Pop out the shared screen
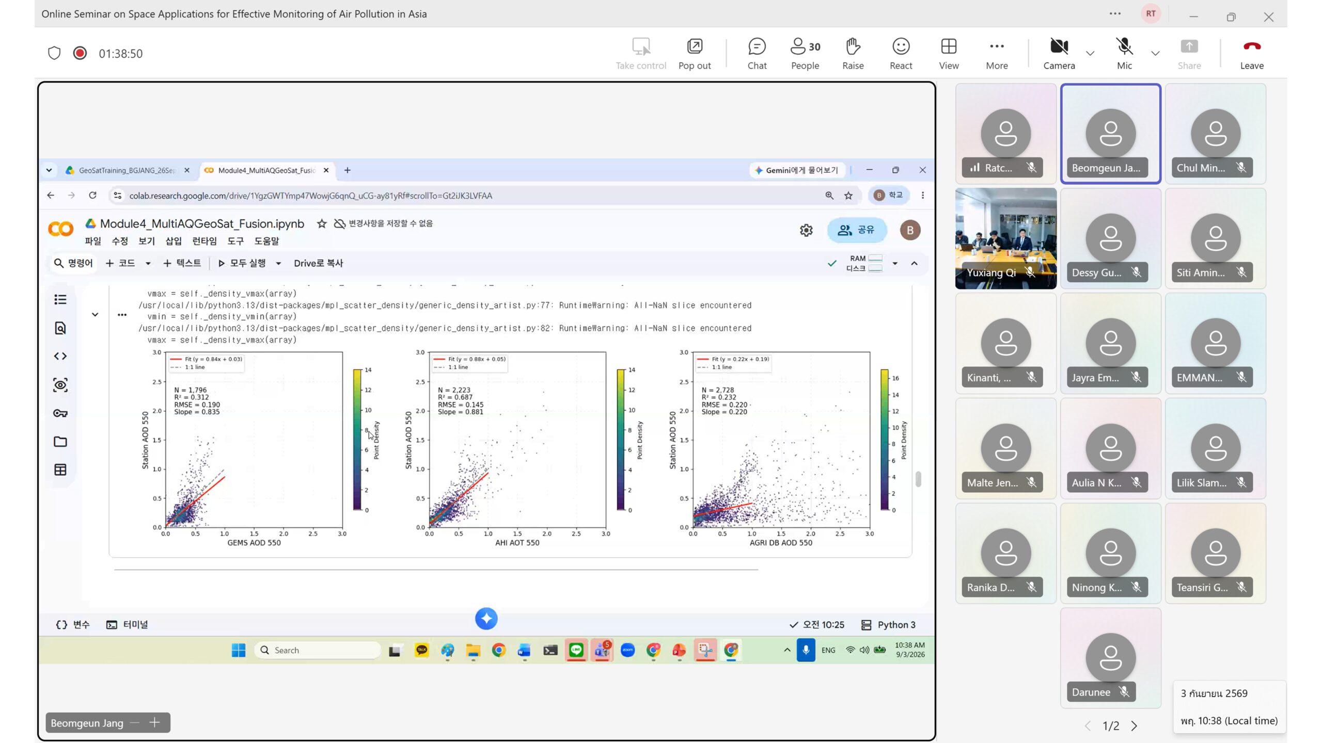This screenshot has height=743, width=1322. 695,53
